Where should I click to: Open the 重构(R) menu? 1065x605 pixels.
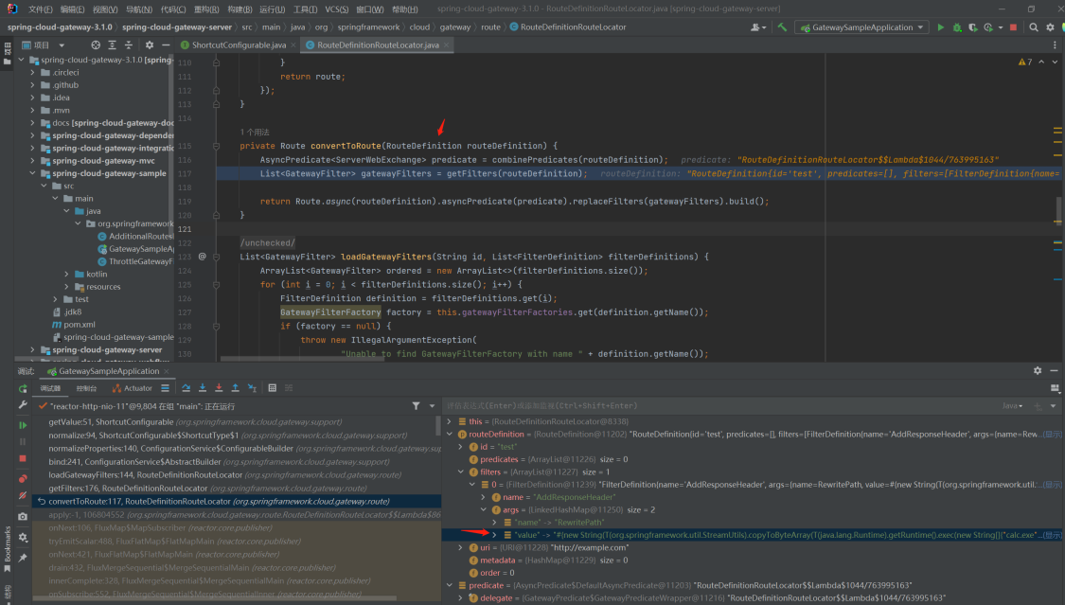206,9
